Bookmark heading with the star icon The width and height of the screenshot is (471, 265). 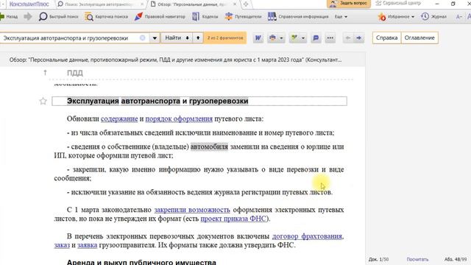(x=43, y=102)
